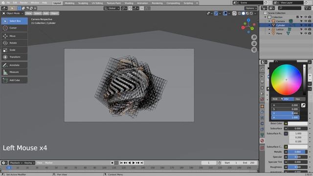The image size is (313, 176).
Task: Click the outliner search field
Action: [x=290, y=8]
